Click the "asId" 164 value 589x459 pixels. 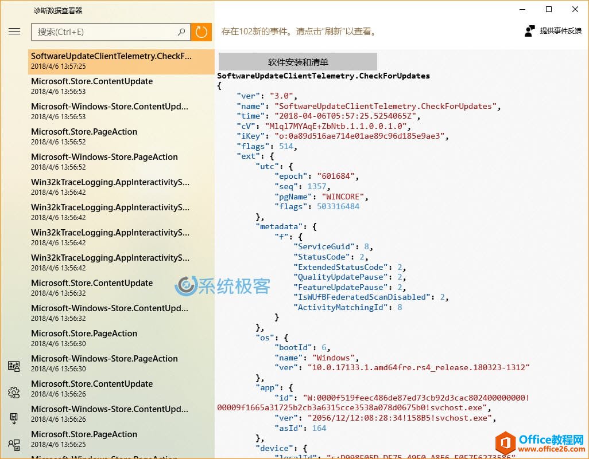319,428
